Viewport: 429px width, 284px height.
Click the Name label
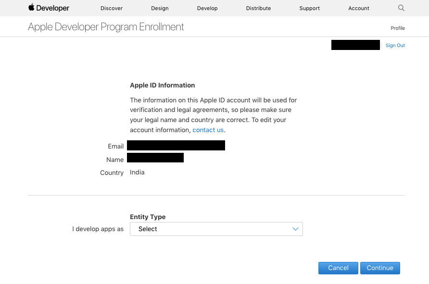pos(115,160)
